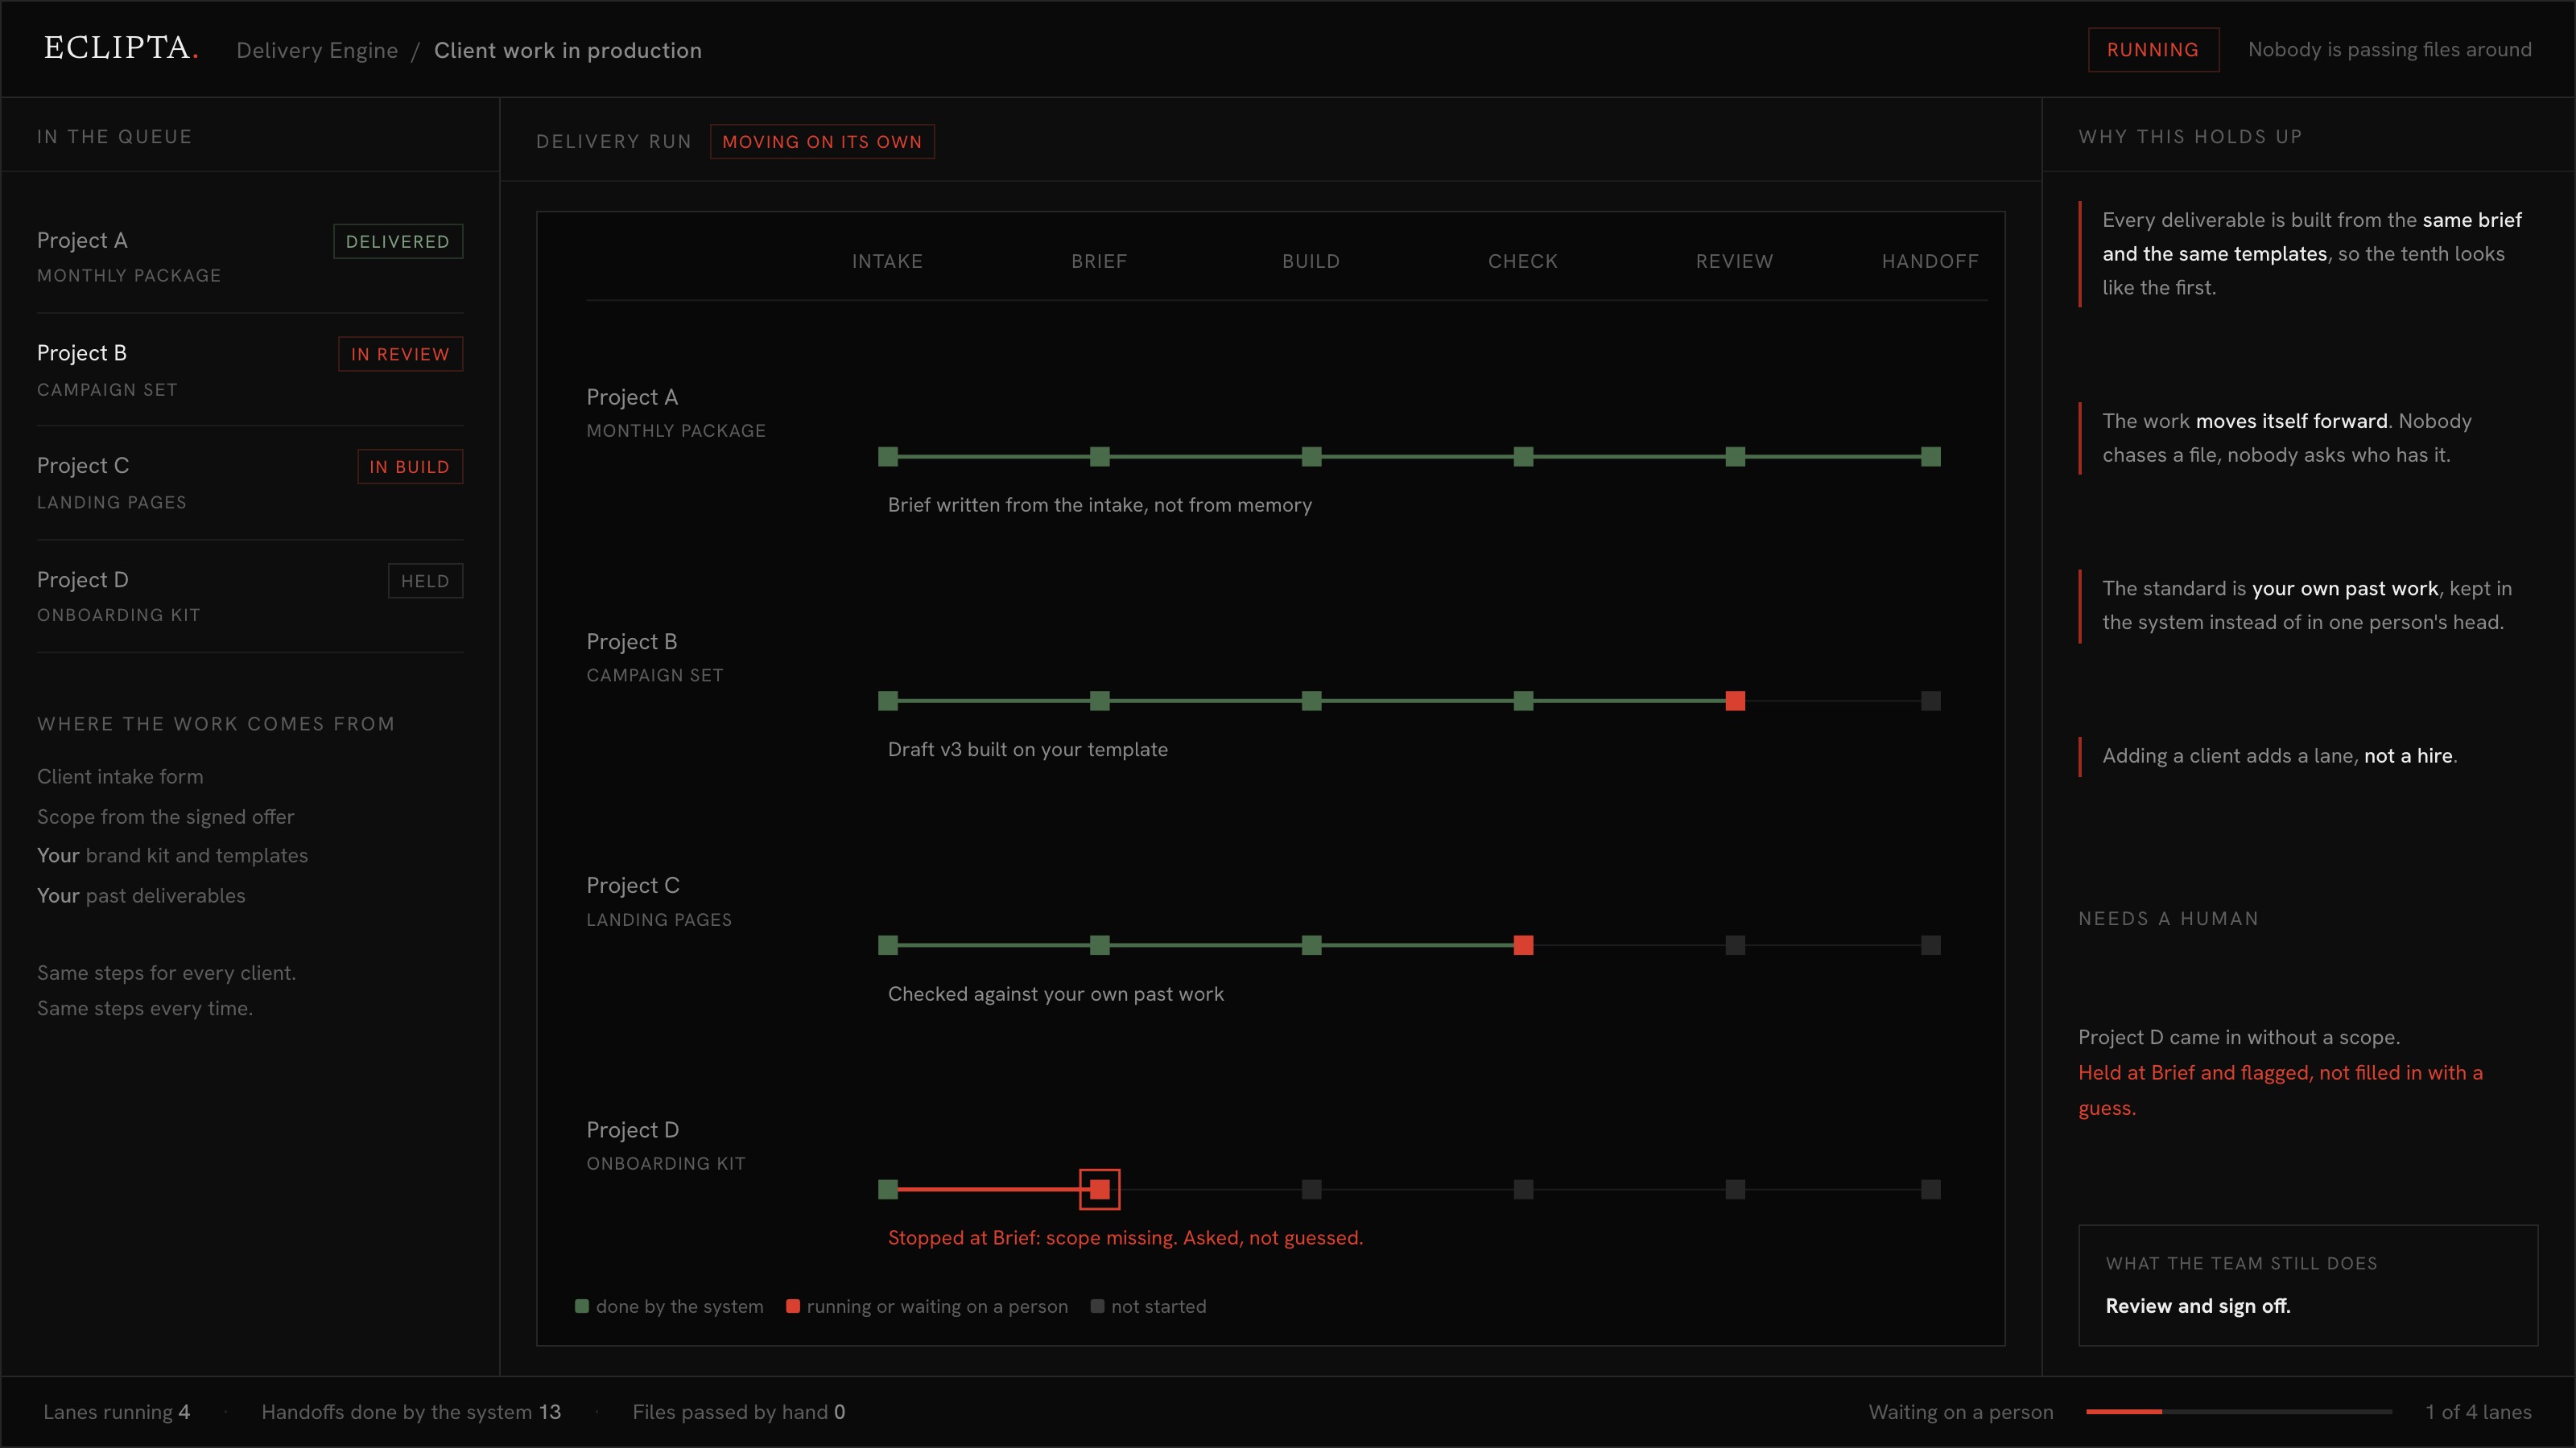Screen dimensions: 2576x1448
Task: Click Project A Review stage marker
Action: pyautogui.click(x=1735, y=457)
